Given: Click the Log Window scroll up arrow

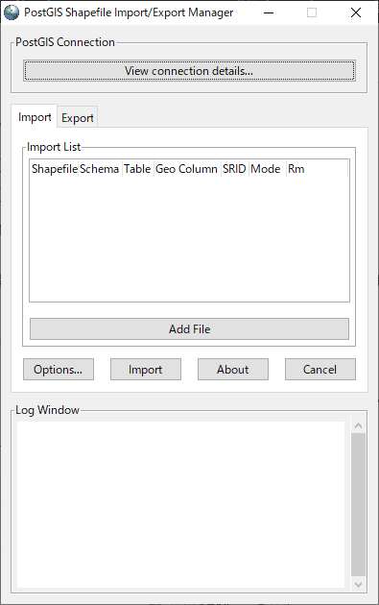Looking at the screenshot, I should pos(358,425).
